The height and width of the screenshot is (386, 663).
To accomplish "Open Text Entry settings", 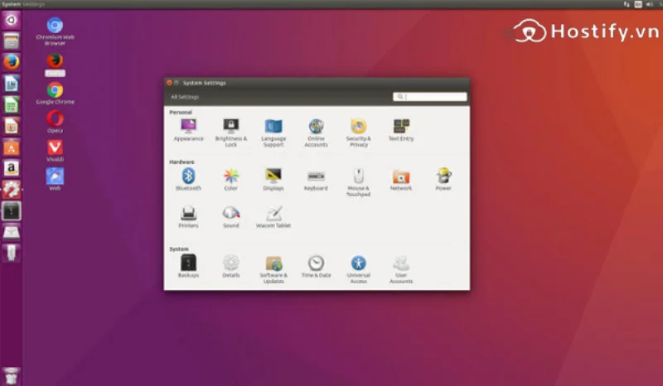I will [x=401, y=130].
